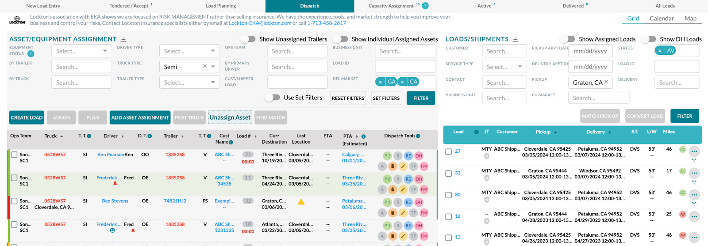Switch to Tendered / Accept tab

pos(131,6)
